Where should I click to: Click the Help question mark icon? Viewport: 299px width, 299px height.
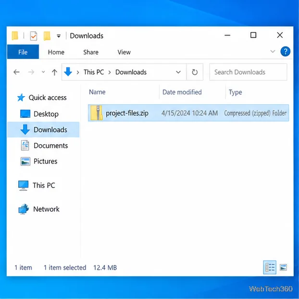coord(285,51)
